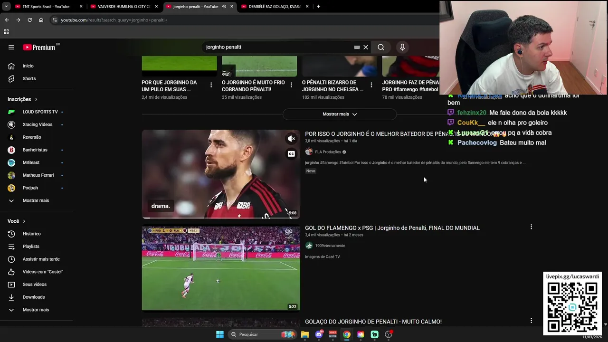This screenshot has height=342, width=608.
Task: Reload the page in Chrome
Action: (29, 20)
